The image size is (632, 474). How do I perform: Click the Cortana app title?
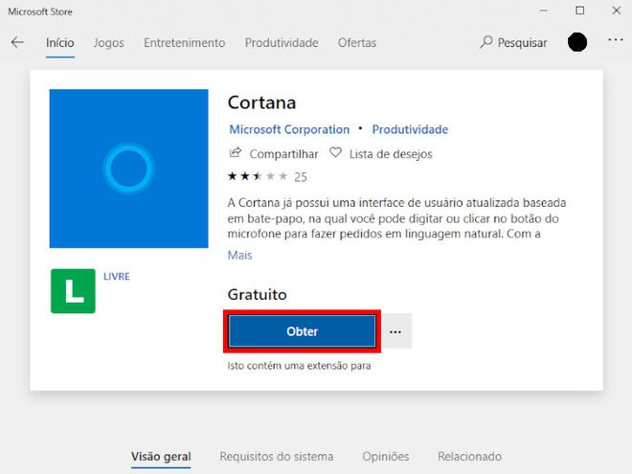[x=262, y=102]
